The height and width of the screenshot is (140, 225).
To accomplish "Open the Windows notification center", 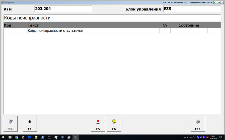I will (221, 138).
